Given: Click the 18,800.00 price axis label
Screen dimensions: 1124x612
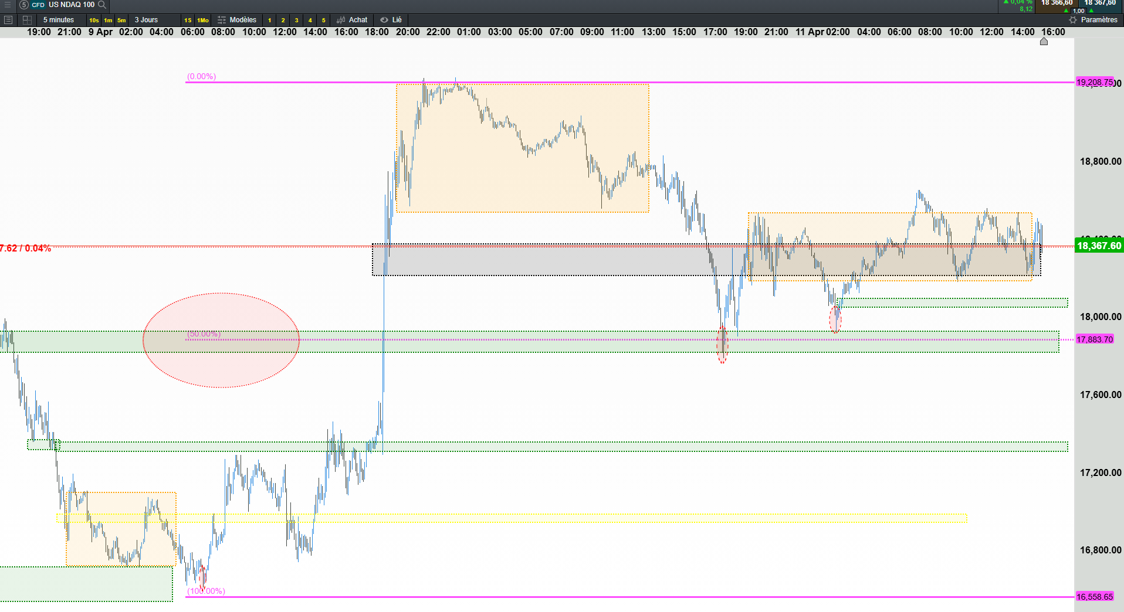Looking at the screenshot, I should [1101, 162].
